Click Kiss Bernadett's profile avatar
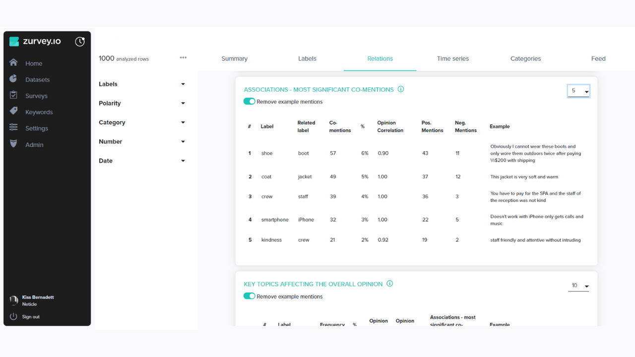The width and height of the screenshot is (635, 357). click(x=14, y=300)
